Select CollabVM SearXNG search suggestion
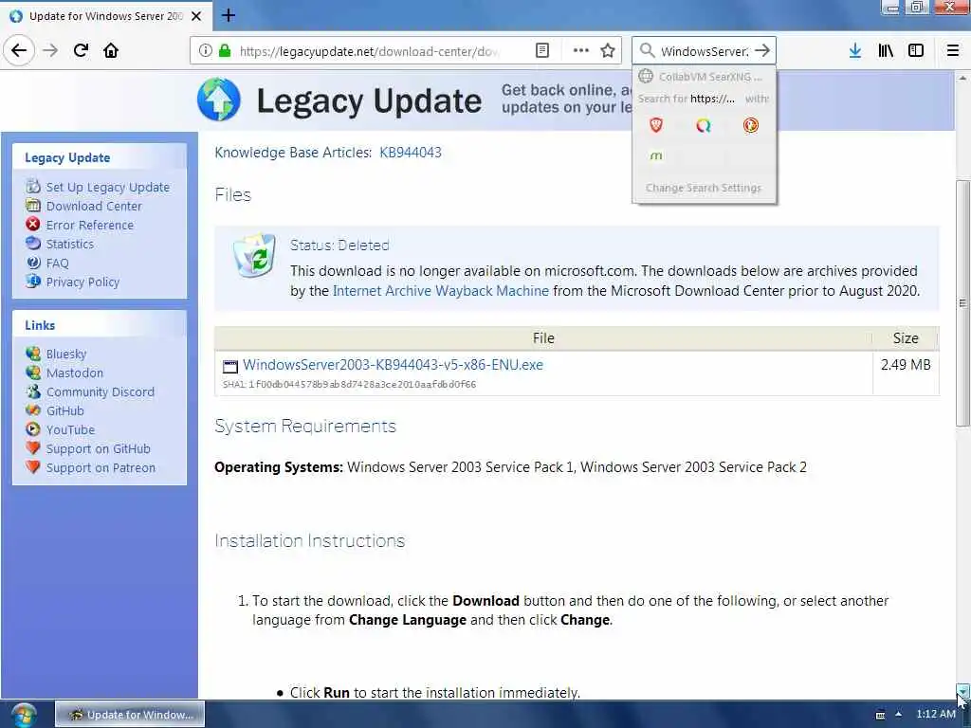The image size is (971, 728). [x=704, y=77]
